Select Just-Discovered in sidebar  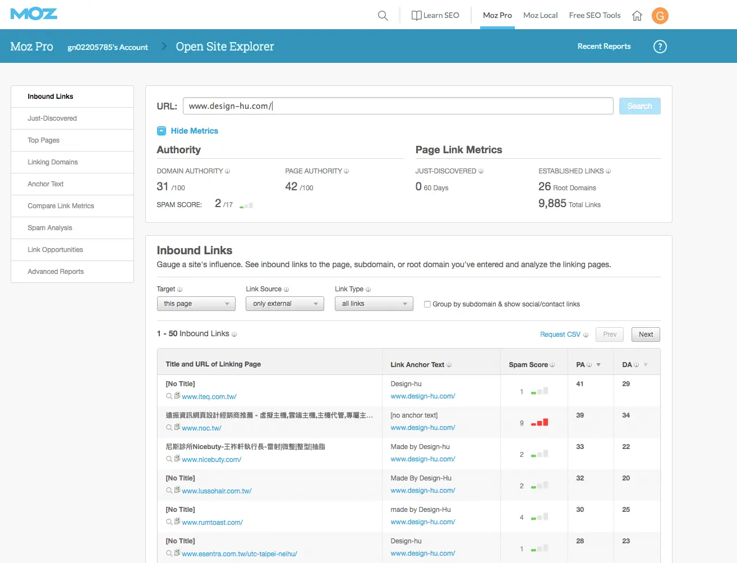point(72,118)
